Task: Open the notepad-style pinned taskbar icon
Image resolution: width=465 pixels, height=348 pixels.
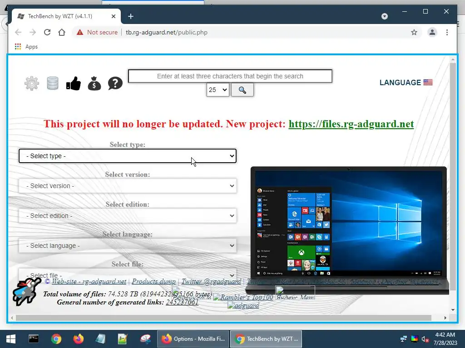Action: [x=100, y=339]
